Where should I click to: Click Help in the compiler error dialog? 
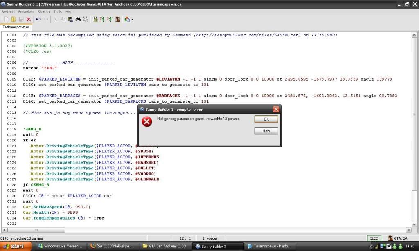[266, 131]
